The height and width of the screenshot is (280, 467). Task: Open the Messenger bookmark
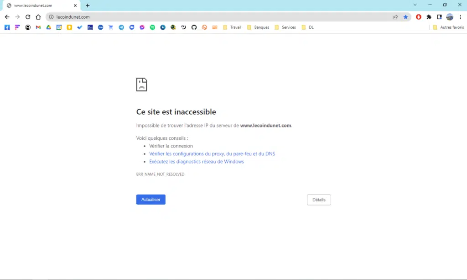(x=142, y=27)
